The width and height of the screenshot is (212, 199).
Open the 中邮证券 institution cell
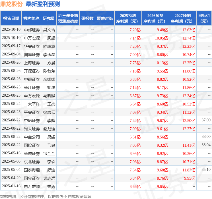[32, 30]
